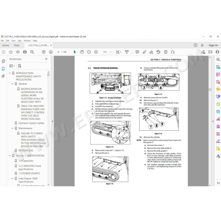The width and height of the screenshot is (221, 221).
Task: Collapse the left navigation pane arrow
Action: [x=52, y=121]
